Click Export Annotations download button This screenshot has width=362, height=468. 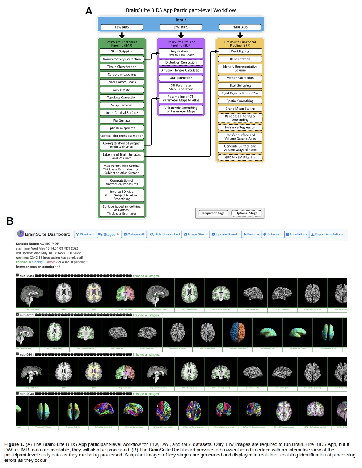(327, 234)
